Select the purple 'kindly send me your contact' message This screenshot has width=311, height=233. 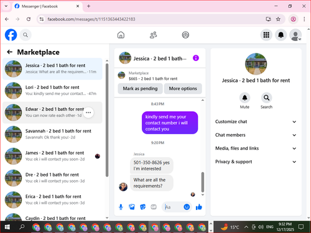coord(170,123)
